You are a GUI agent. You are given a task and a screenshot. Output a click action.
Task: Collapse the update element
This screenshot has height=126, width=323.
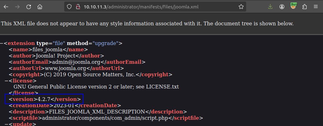tap(7, 124)
